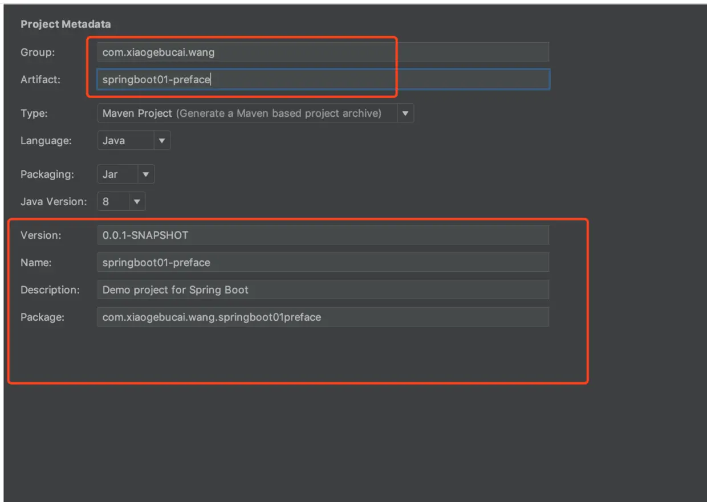This screenshot has height=502, width=707.
Task: Focus the Artifact text field
Action: pyautogui.click(x=323, y=80)
